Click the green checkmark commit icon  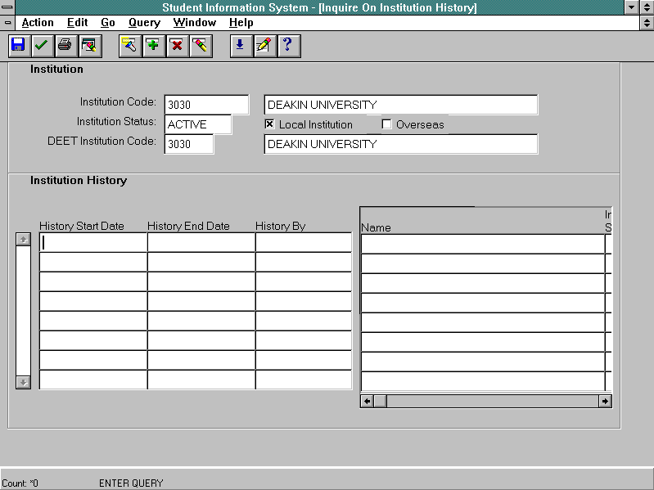(40, 46)
